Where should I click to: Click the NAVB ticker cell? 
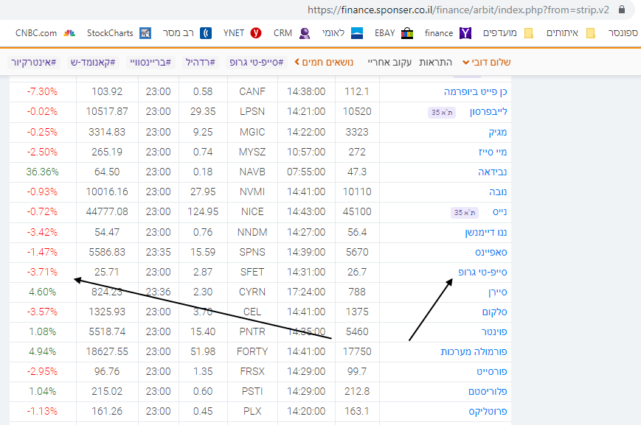point(252,172)
